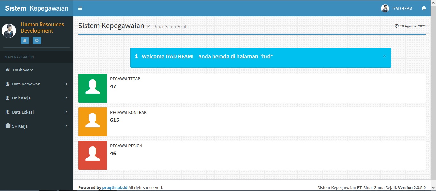The image size is (436, 191).
Task: Open Dashboard from main navigation
Action: [23, 70]
